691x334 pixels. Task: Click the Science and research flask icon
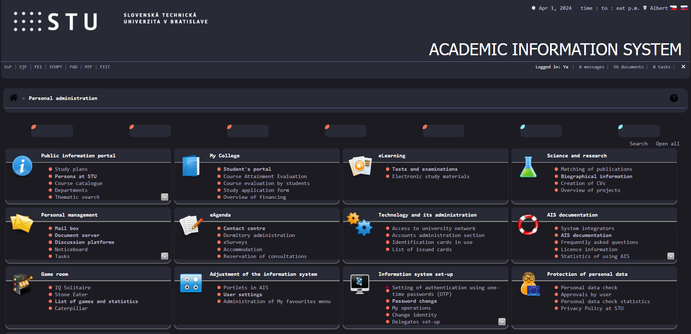(528, 167)
